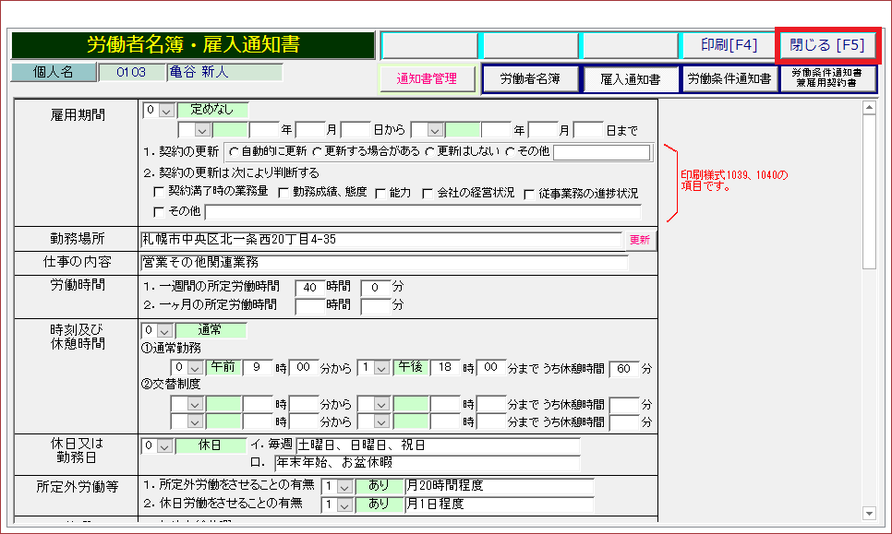Open the 労働条件通知書 tab

coord(729,79)
